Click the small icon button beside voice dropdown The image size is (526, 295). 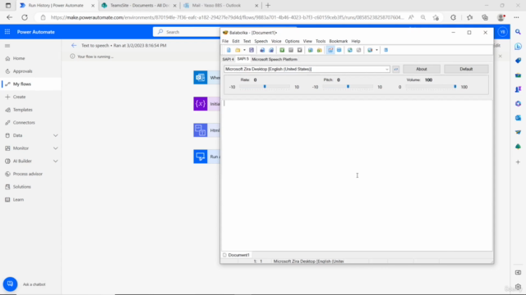point(396,69)
